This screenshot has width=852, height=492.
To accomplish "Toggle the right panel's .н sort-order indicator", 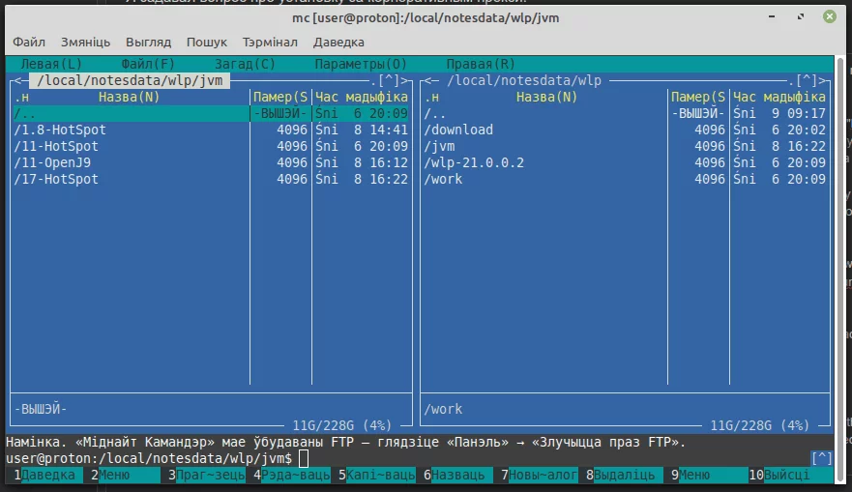I will tap(432, 97).
